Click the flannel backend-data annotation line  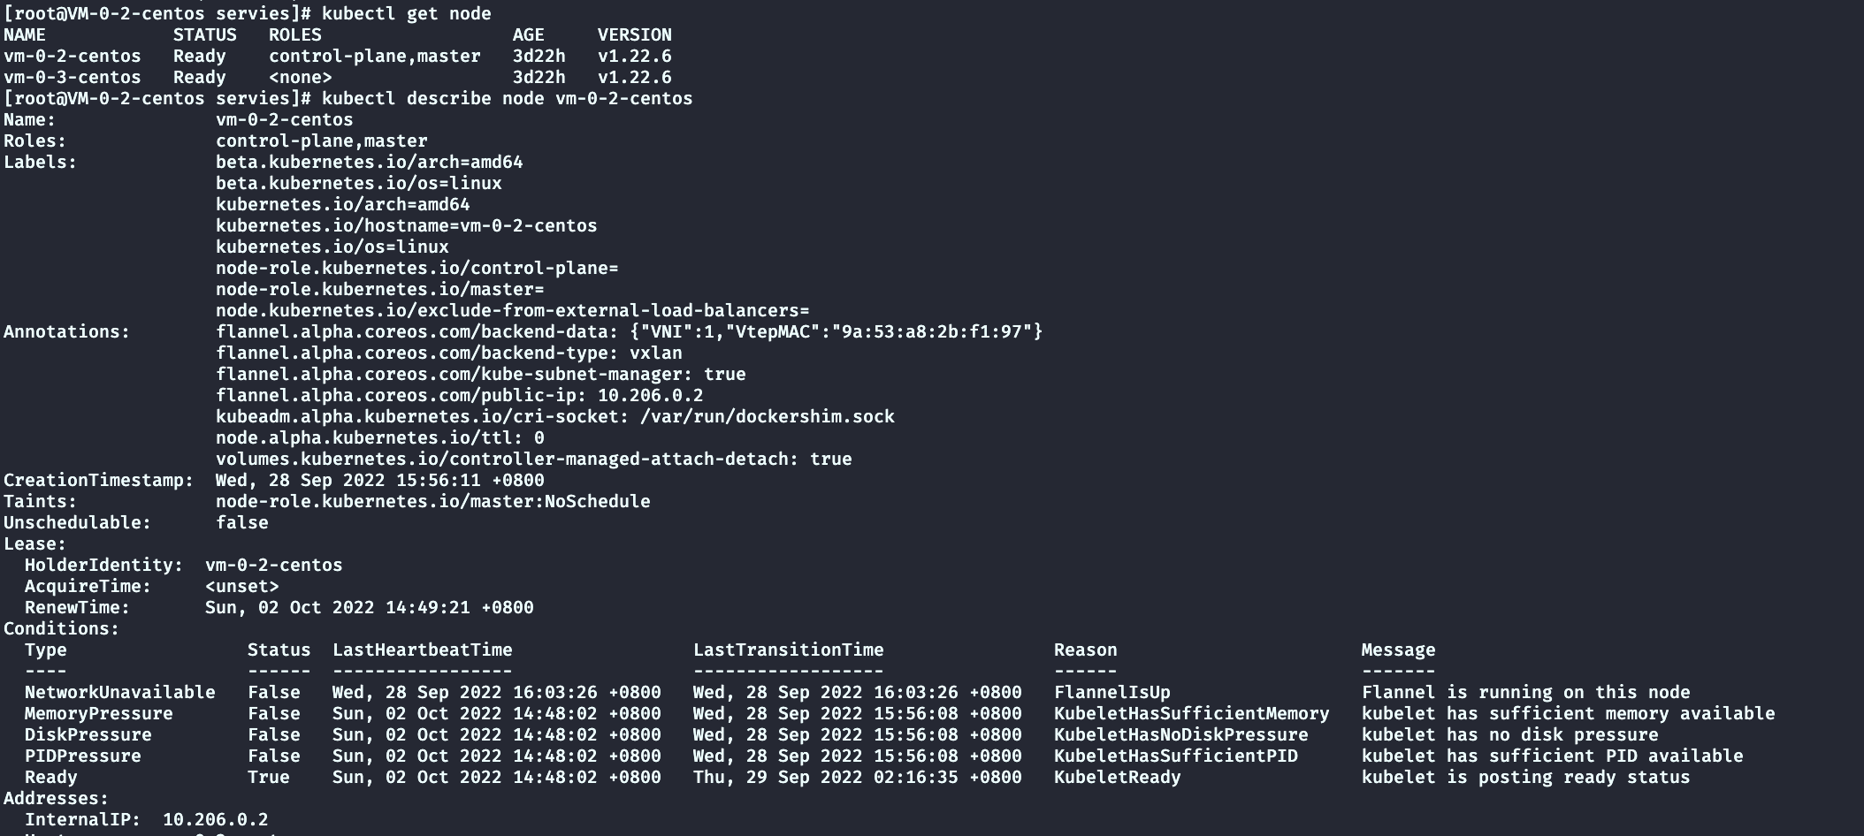[x=629, y=331]
